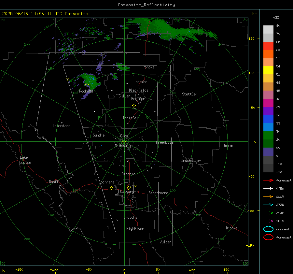Click the cyan 27ZW arrow legend icon
The height and width of the screenshot is (274, 293).
268,205
